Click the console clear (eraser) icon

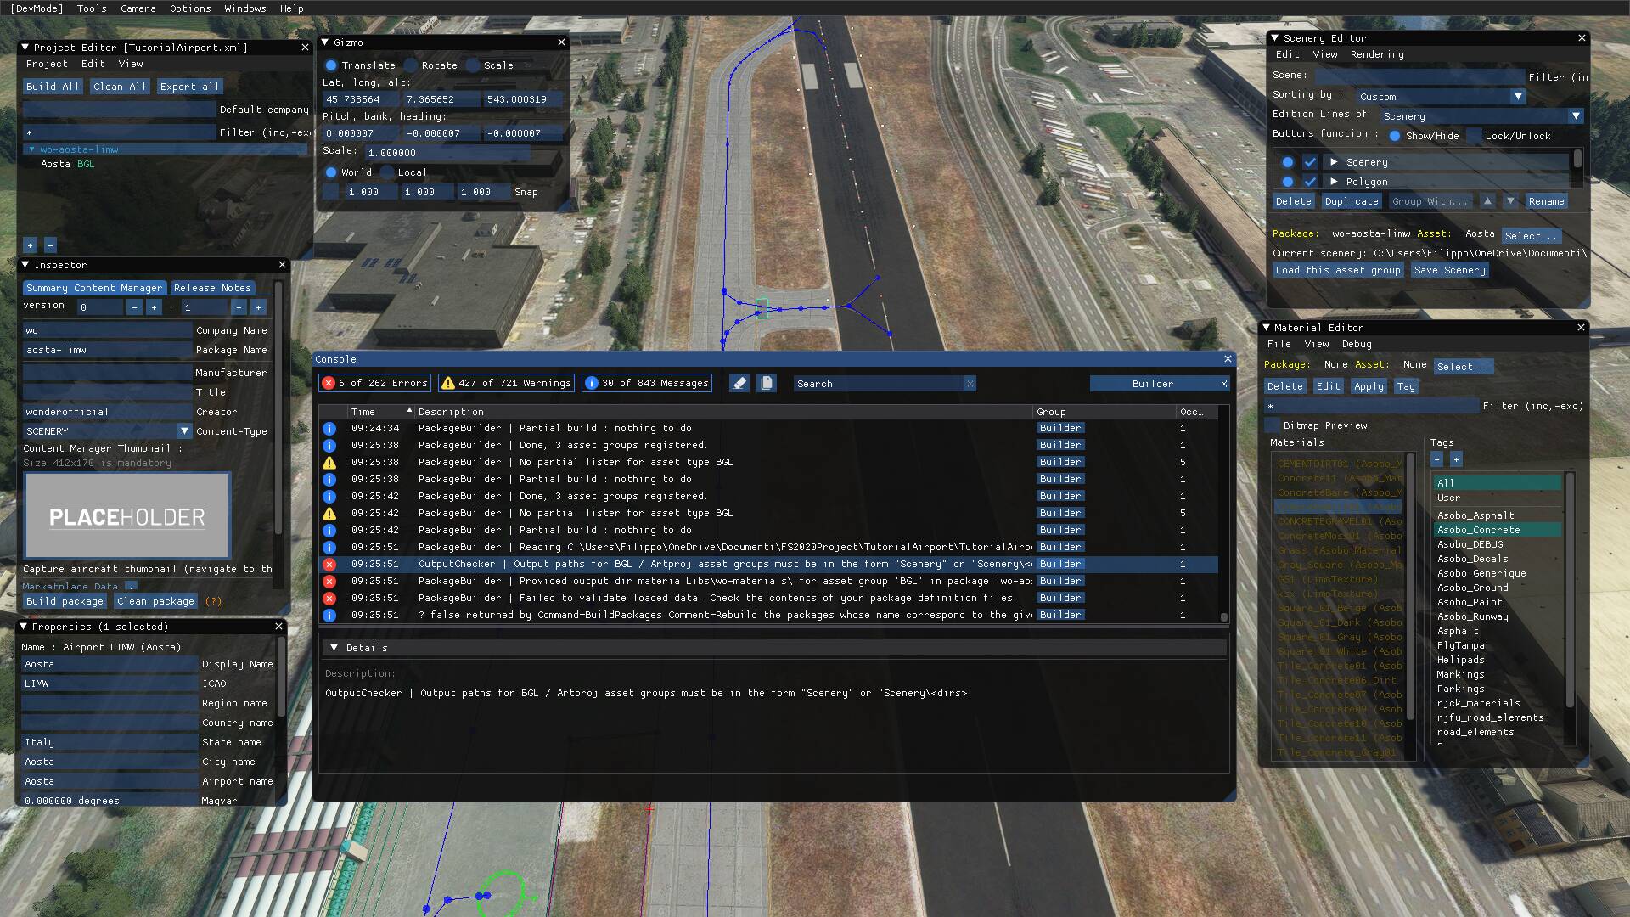tap(739, 384)
